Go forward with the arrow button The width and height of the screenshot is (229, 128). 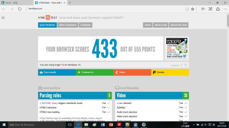point(12,9)
